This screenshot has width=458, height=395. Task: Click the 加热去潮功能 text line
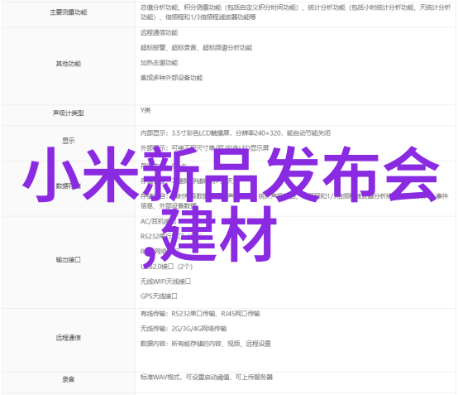click(x=160, y=63)
